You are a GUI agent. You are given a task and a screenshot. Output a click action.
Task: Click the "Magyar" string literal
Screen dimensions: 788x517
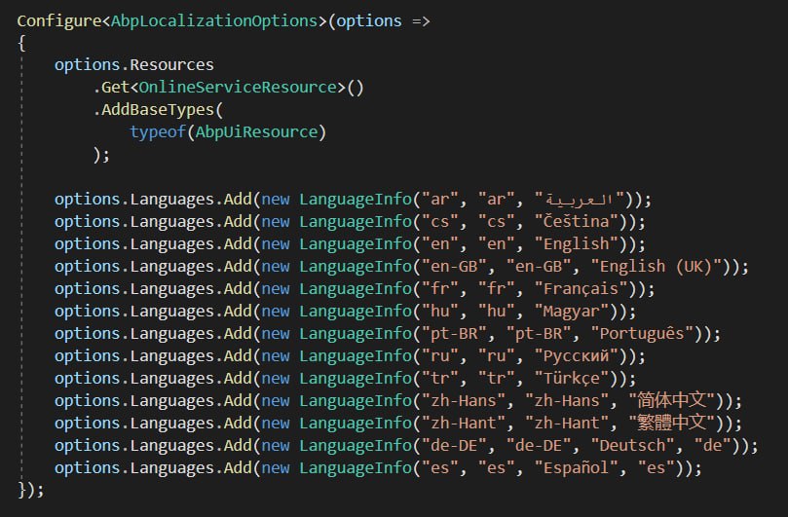(x=572, y=312)
